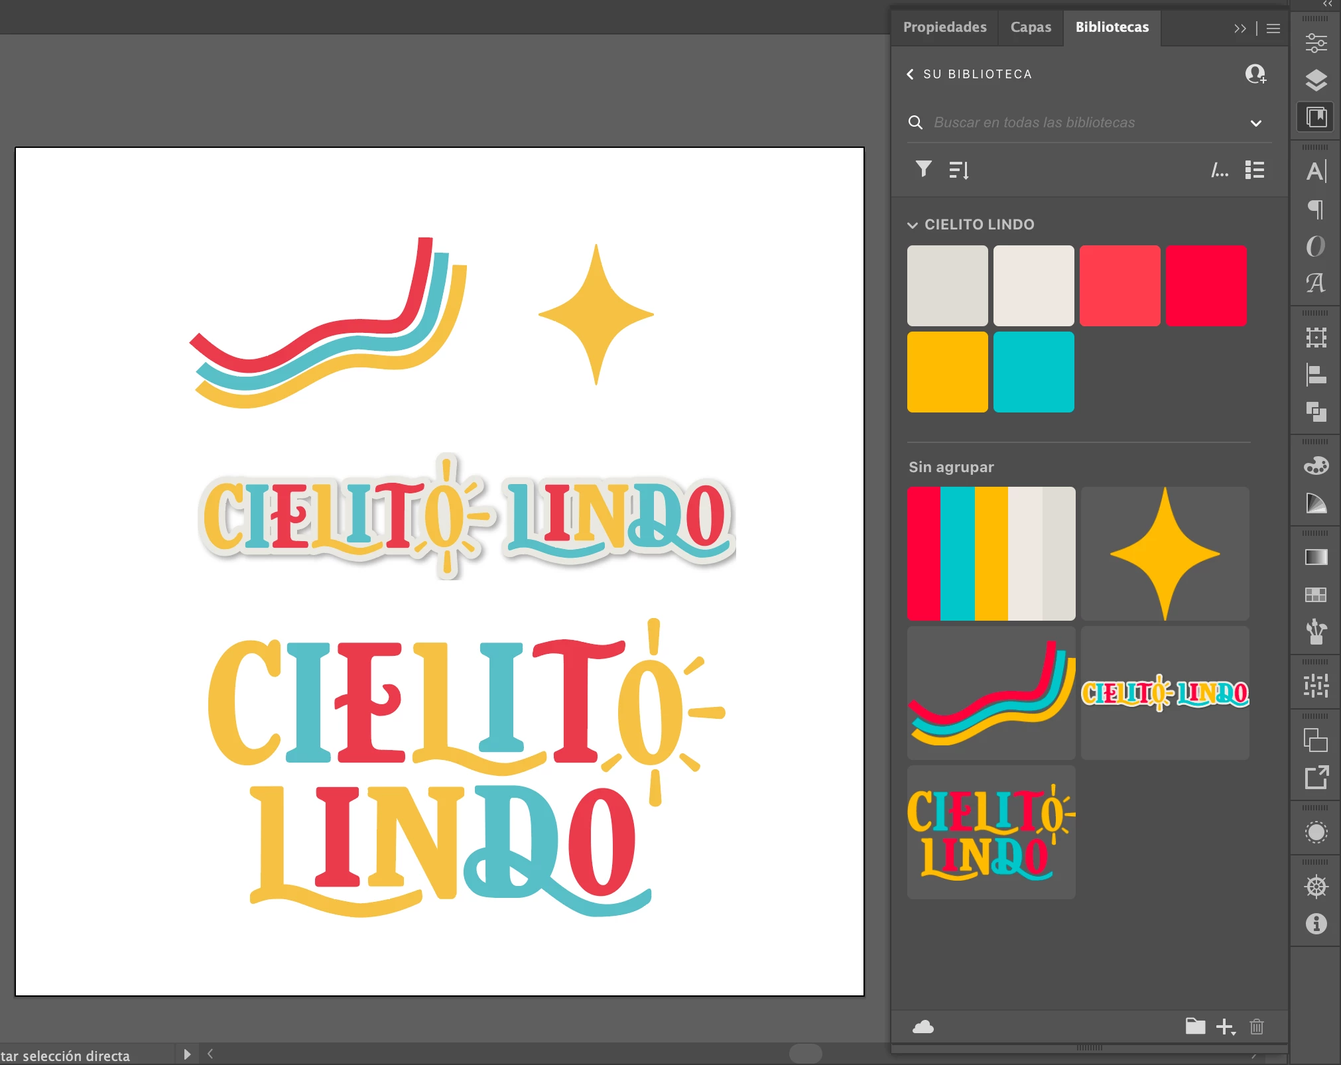
Task: Select the turquoise color swatch
Action: point(1033,372)
